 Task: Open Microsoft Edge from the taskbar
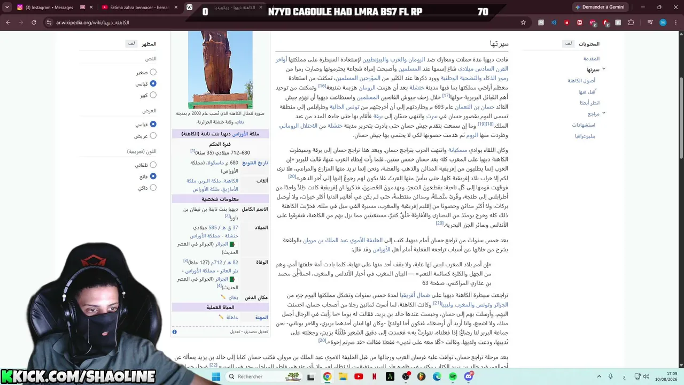click(437, 376)
